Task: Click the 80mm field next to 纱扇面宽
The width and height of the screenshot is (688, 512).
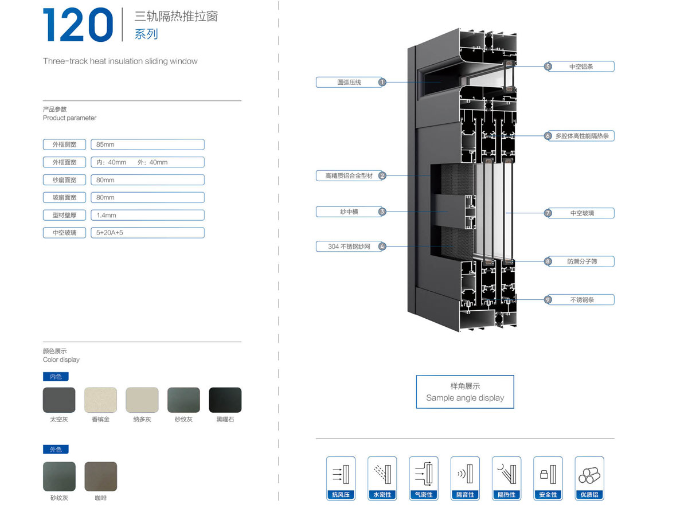Action: point(147,180)
